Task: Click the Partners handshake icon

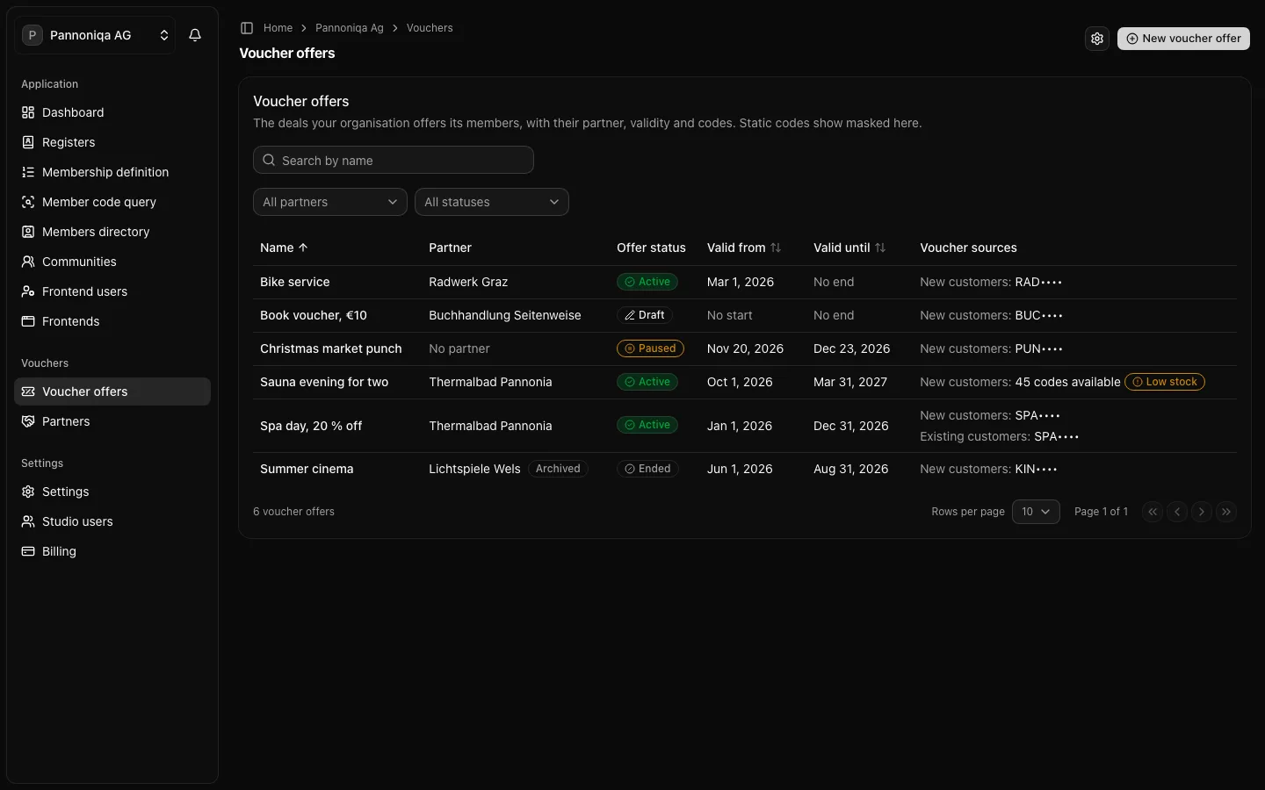Action: point(28,421)
